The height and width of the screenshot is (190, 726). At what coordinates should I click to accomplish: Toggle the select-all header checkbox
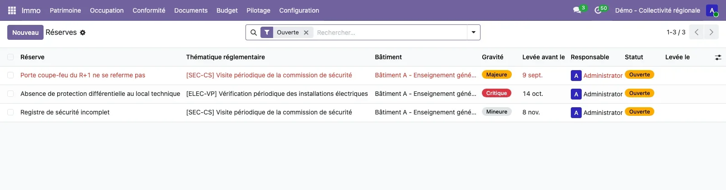(10, 57)
